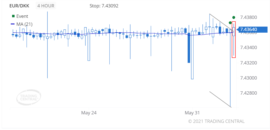Toggle the MA (21) legend label
Viewport: 270px width, 130px height.
(x=24, y=24)
